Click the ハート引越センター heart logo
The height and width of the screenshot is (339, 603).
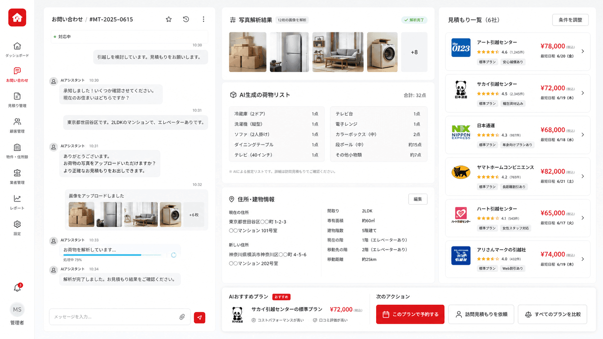461,215
